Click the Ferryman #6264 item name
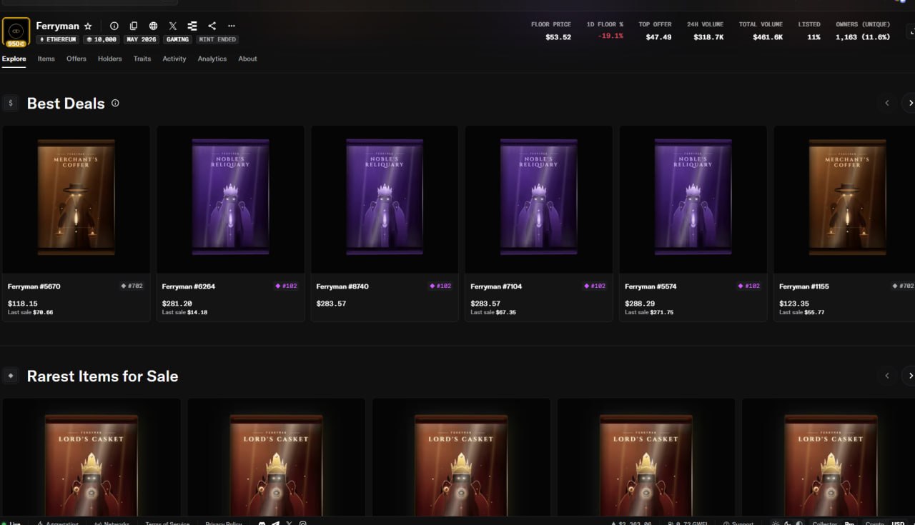Image resolution: width=915 pixels, height=525 pixels. coord(189,286)
